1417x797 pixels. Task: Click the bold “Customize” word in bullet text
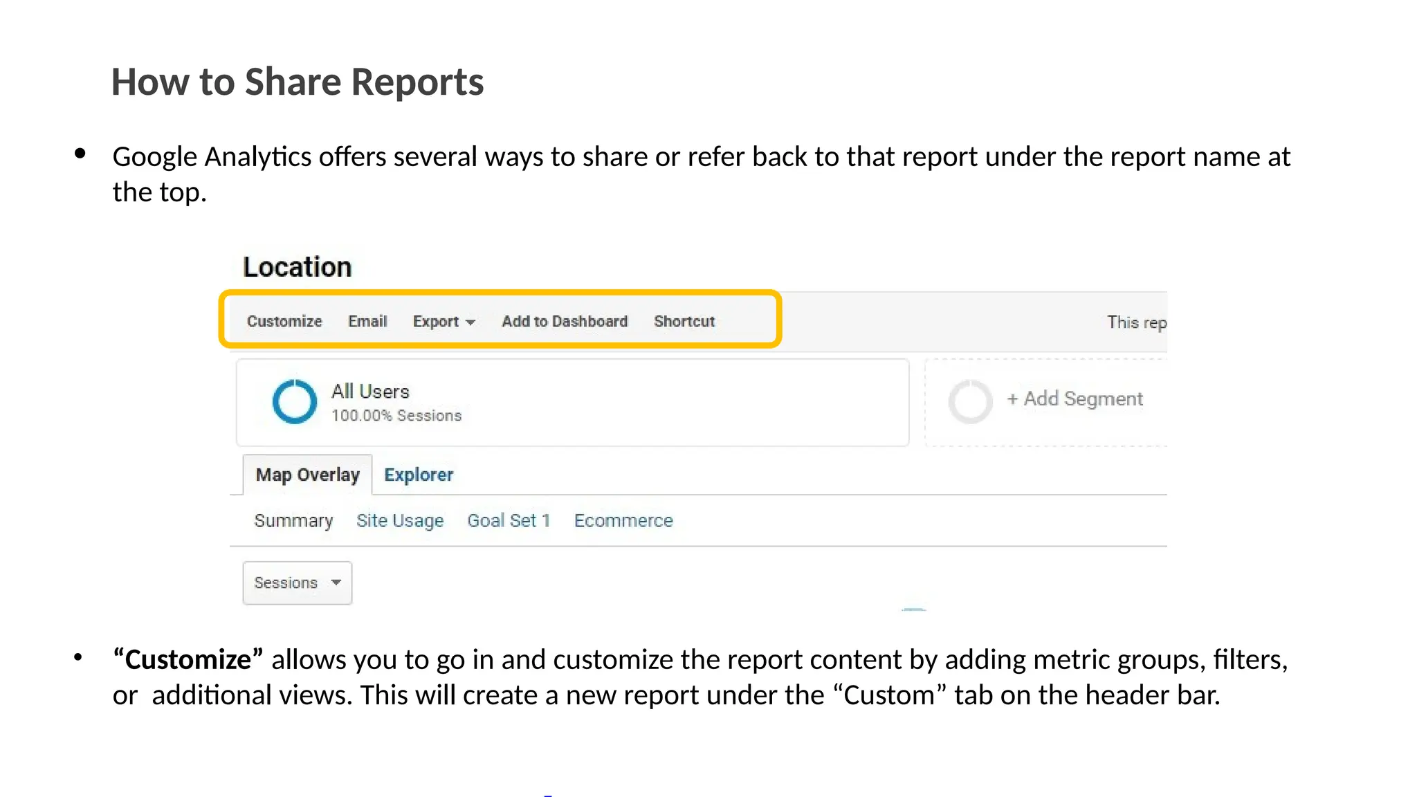188,659
